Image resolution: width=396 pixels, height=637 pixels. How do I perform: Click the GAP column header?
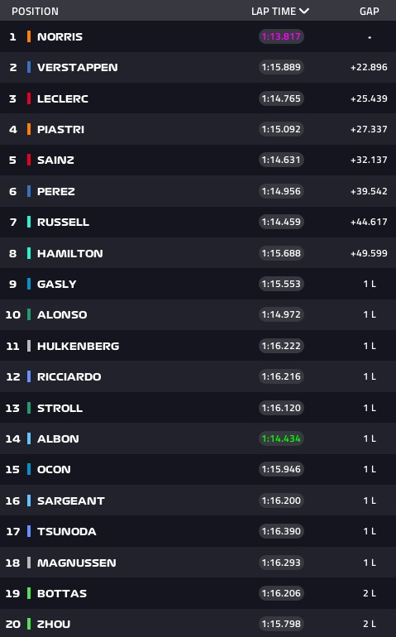tap(370, 12)
